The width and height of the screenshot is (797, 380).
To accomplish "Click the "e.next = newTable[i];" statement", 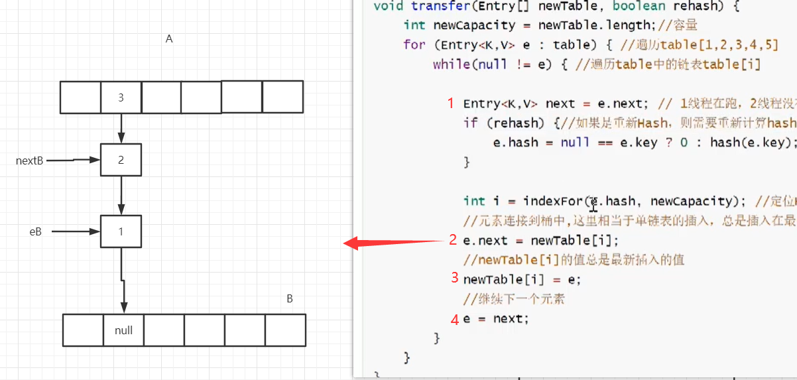I will pyautogui.click(x=540, y=240).
